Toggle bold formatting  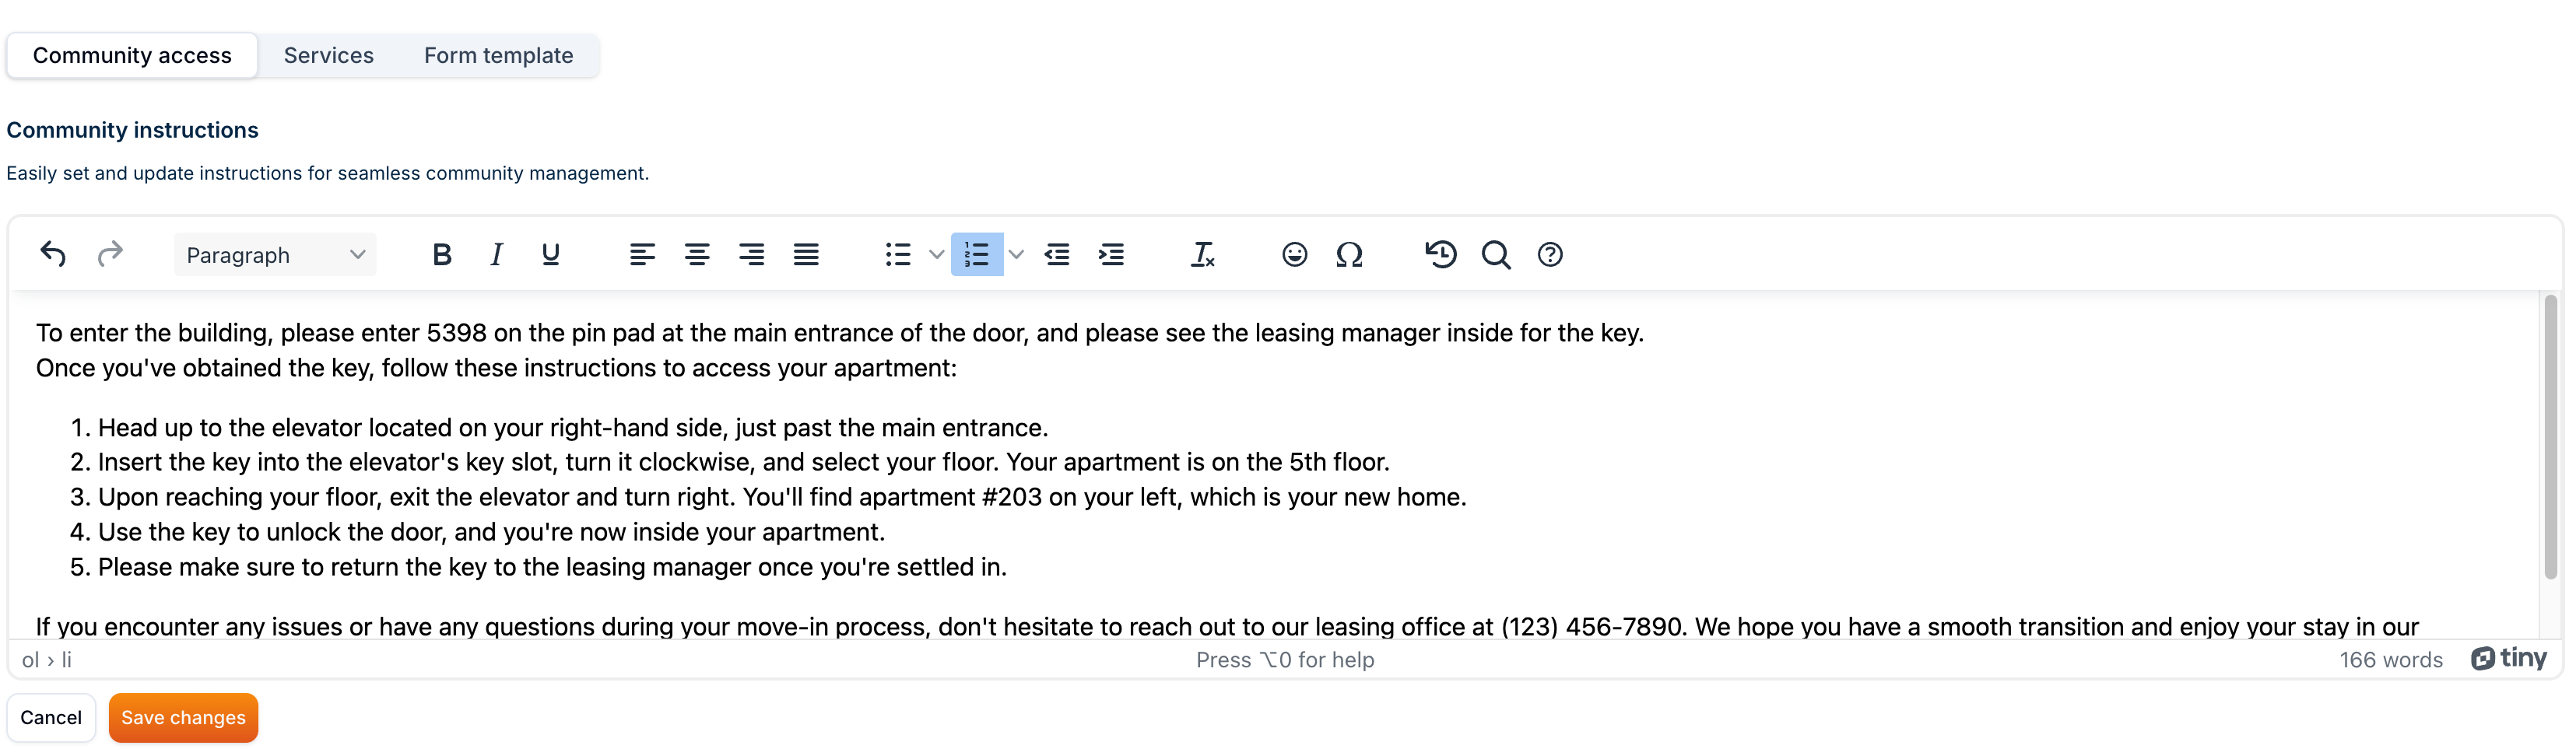pyautogui.click(x=441, y=255)
